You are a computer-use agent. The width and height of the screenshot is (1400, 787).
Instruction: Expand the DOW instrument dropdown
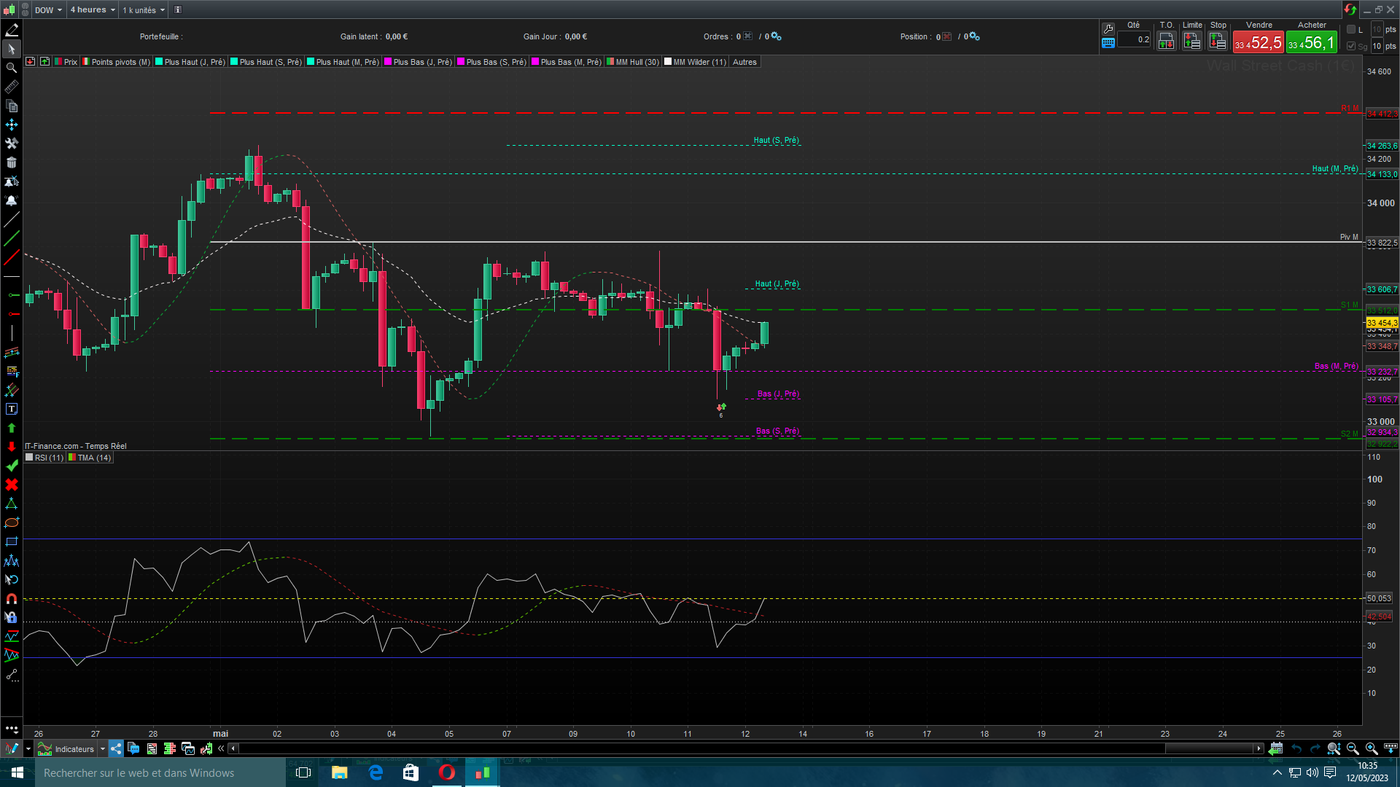tap(48, 10)
